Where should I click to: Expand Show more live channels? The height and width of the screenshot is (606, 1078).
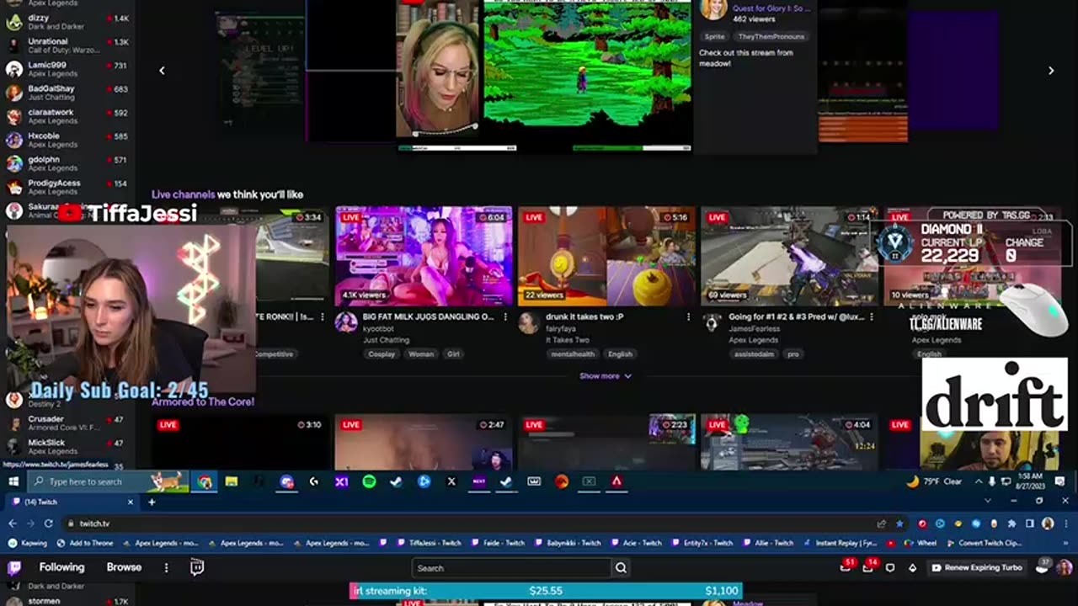[605, 376]
